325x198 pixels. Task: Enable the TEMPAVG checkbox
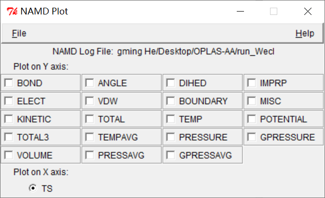pos(90,137)
